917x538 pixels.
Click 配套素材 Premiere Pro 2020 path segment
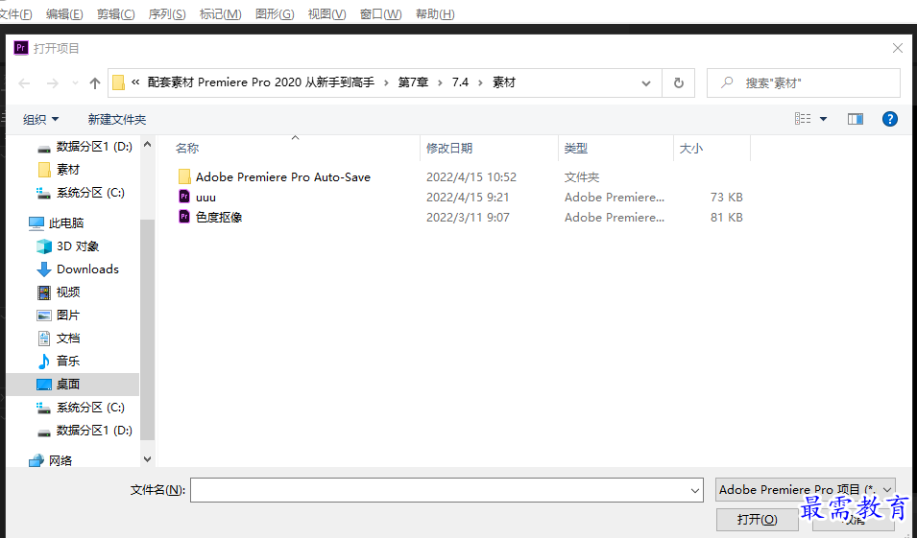261,82
